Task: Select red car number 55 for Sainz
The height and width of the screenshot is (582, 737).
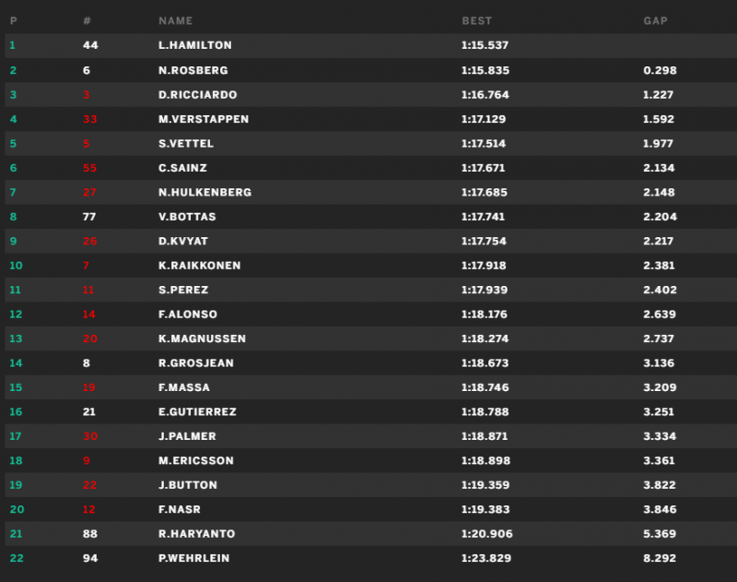Action: [89, 168]
